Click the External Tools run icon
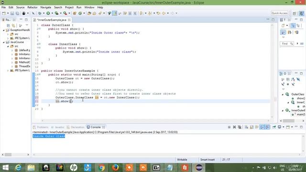This screenshot has width=306, height=172. [x=65, y=13]
